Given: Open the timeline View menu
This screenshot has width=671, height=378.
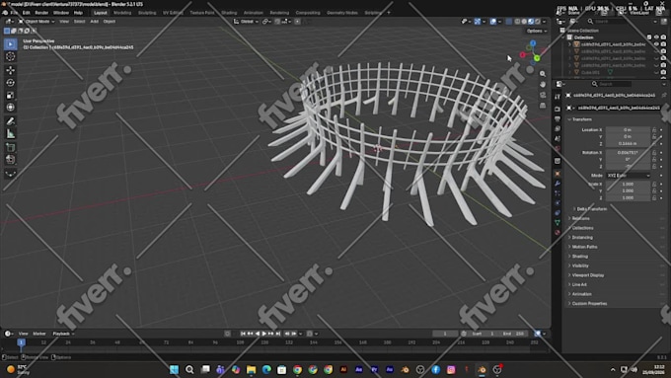Looking at the screenshot, I should (23, 334).
